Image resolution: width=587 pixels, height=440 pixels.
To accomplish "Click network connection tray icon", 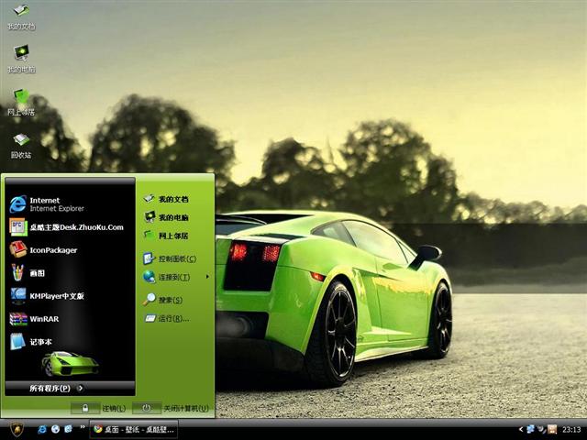I will pyautogui.click(x=530, y=429).
